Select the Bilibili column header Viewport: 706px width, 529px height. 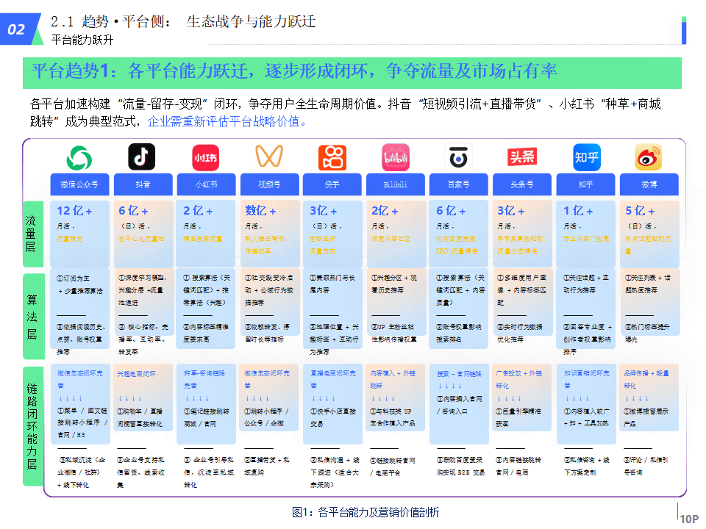coord(396,184)
